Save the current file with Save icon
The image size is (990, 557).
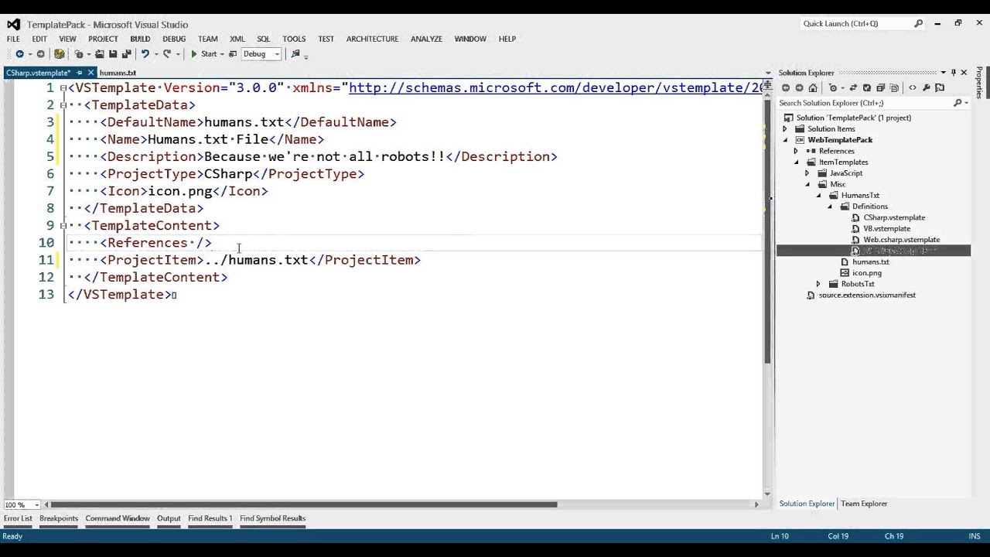tap(113, 54)
